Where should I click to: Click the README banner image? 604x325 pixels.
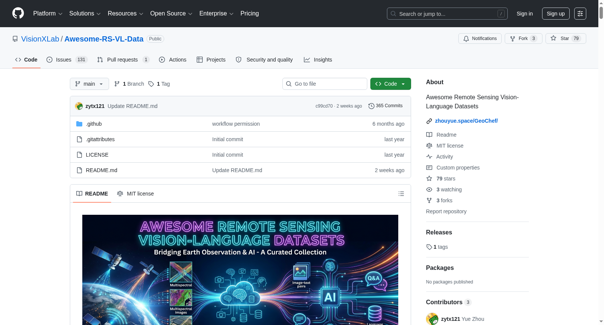(240, 270)
